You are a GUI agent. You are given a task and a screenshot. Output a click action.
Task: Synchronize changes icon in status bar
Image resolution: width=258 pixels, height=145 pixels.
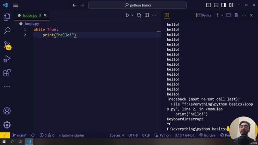[33, 135]
